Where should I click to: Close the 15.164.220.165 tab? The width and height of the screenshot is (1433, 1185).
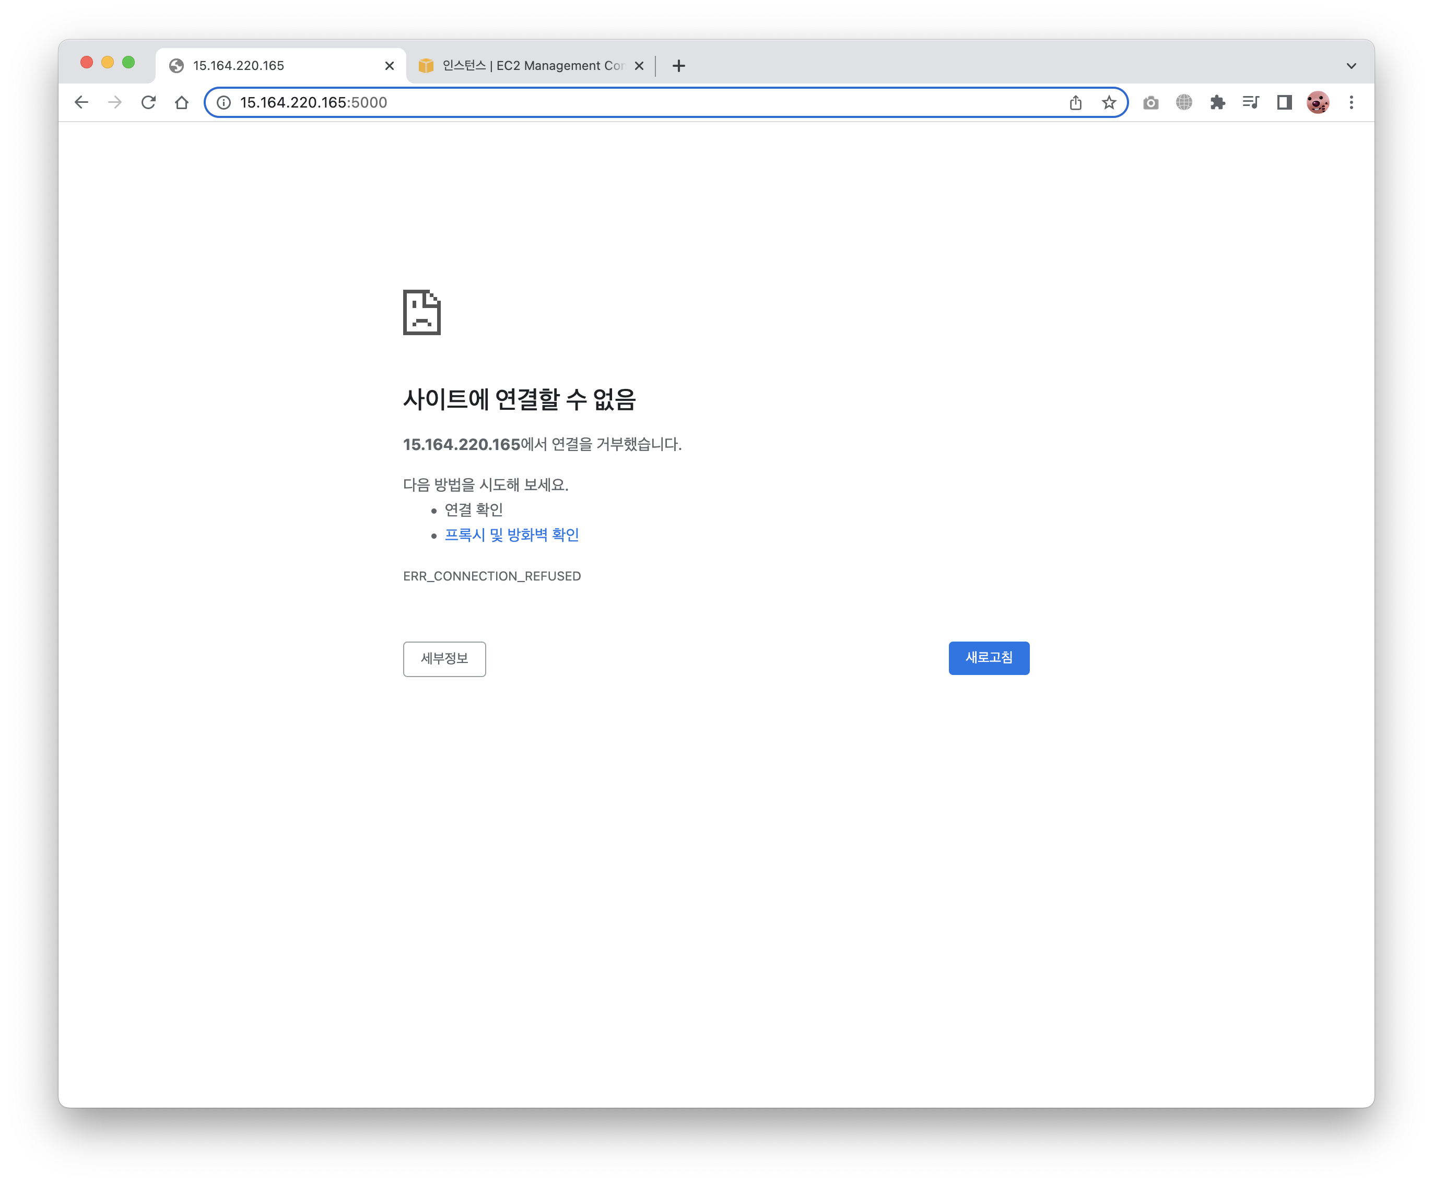click(x=390, y=65)
